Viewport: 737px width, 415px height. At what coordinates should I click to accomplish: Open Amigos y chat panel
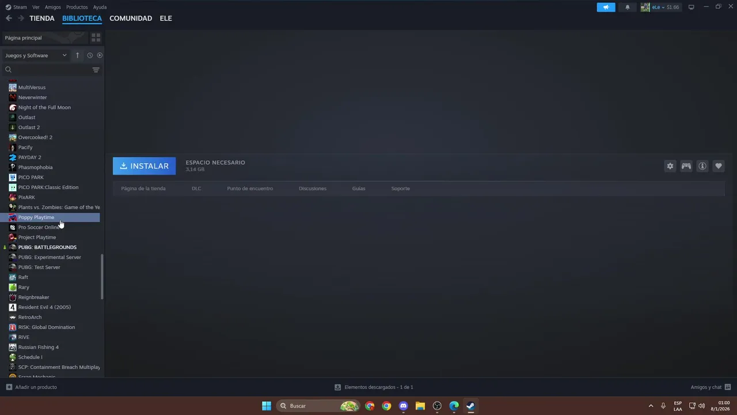click(711, 387)
